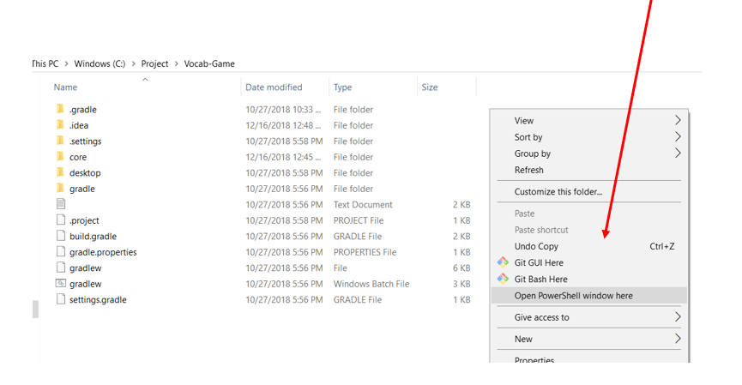
Task: Click the .idea folder icon
Action: (60, 125)
